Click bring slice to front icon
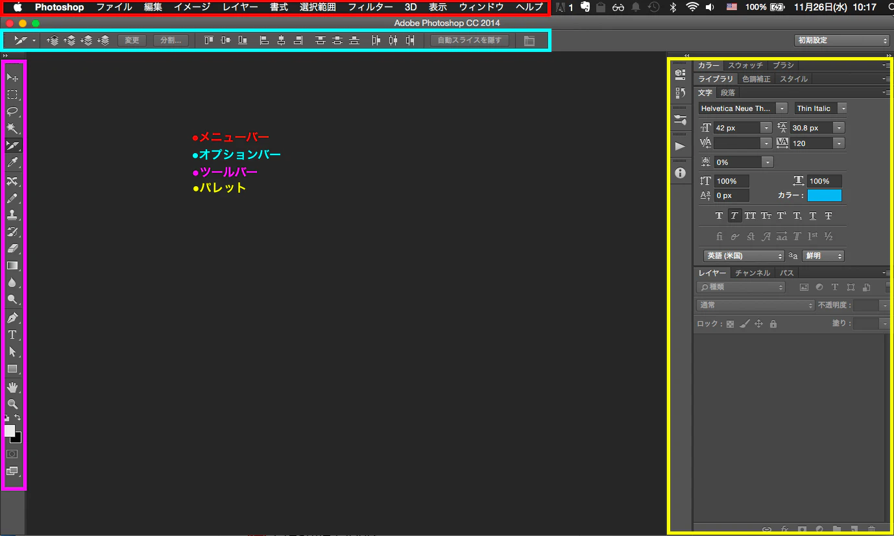Screen dimensions: 894x536 tap(53, 40)
